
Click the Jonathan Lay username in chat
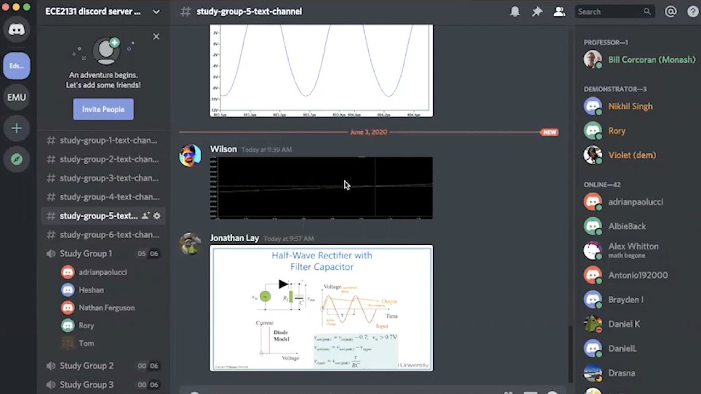pos(234,238)
